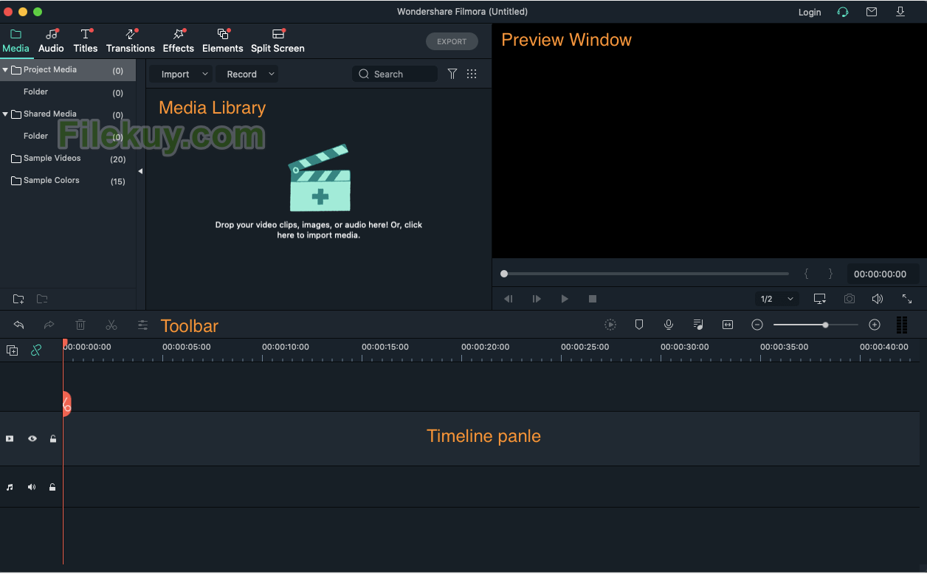The image size is (927, 574).
Task: Click the voiceover microphone icon
Action: click(x=669, y=325)
